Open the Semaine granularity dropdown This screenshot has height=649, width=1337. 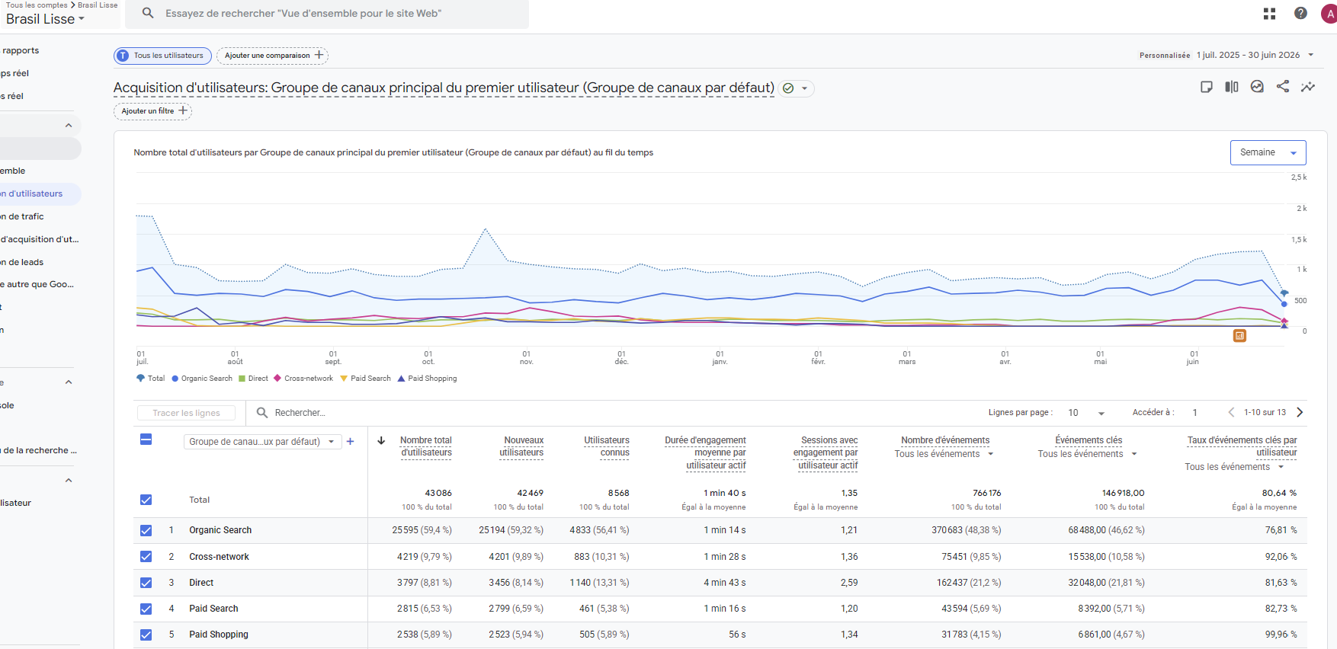[1268, 152]
